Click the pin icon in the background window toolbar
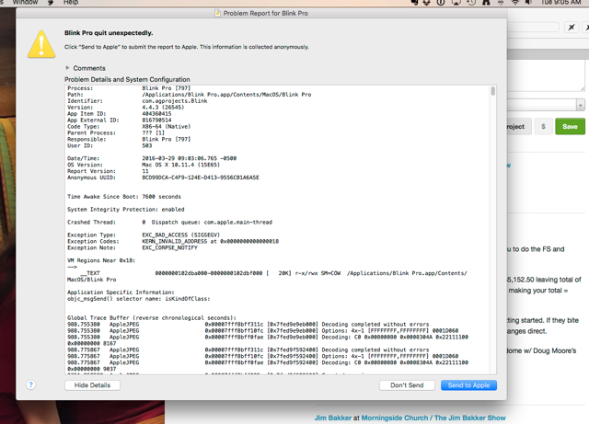The width and height of the screenshot is (589, 424). (x=572, y=27)
